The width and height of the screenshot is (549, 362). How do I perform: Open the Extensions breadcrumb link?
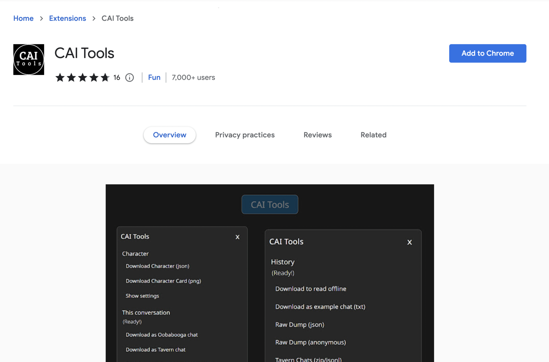pos(67,18)
